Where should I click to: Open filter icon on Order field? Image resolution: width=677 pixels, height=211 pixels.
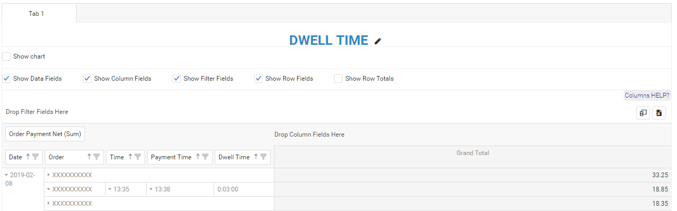(x=97, y=157)
